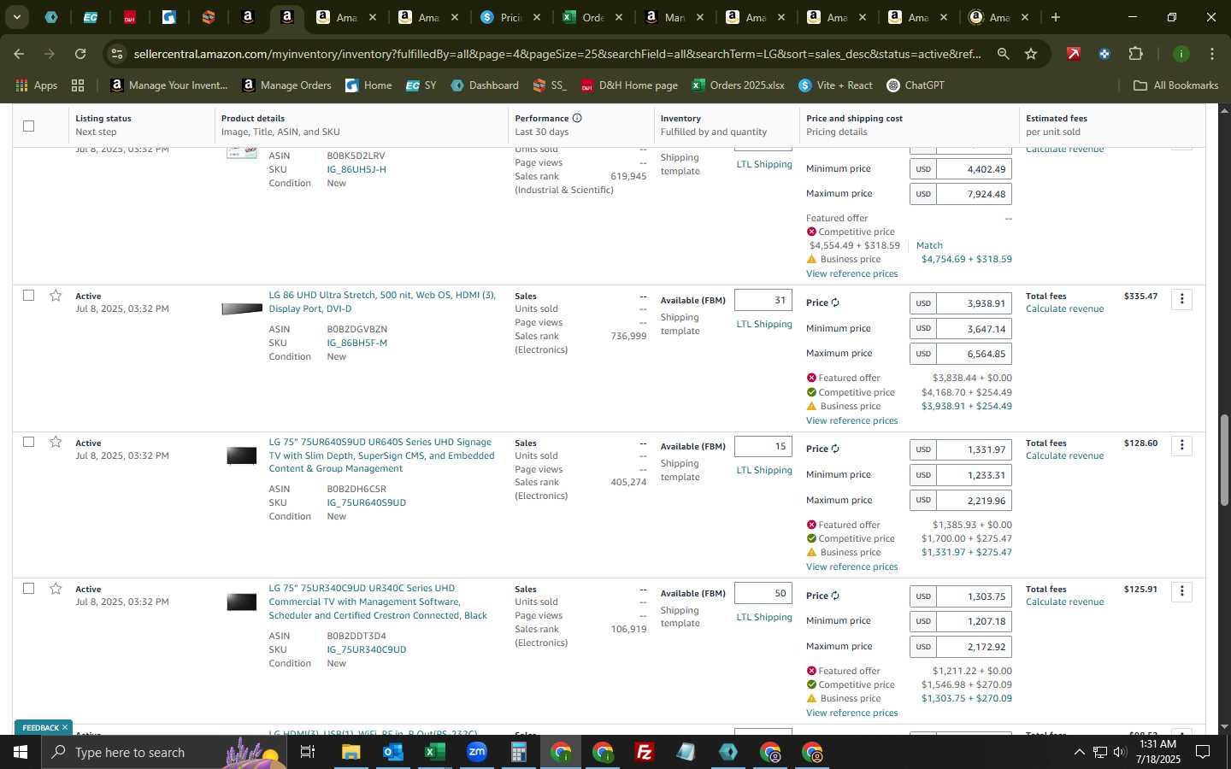Open kebab menu for LG 86 UHD row
This screenshot has height=769, width=1231.
coord(1181,299)
